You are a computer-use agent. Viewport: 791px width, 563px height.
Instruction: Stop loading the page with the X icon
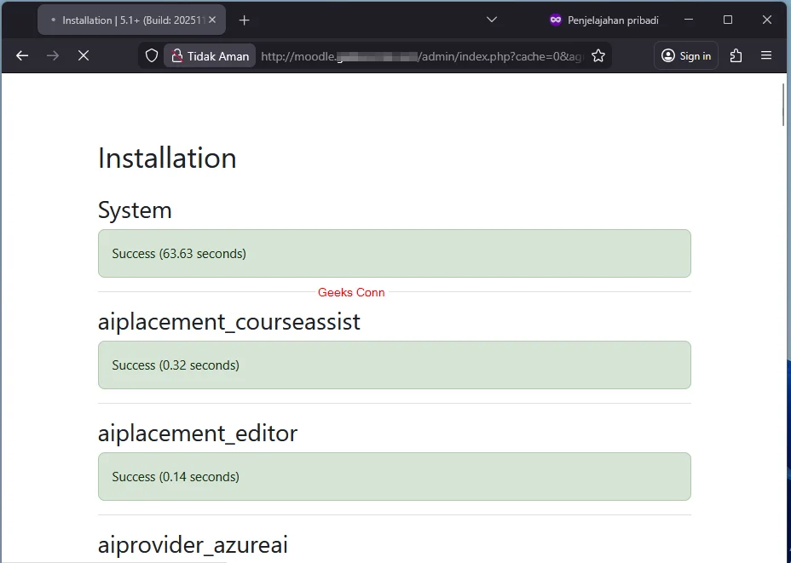[83, 55]
